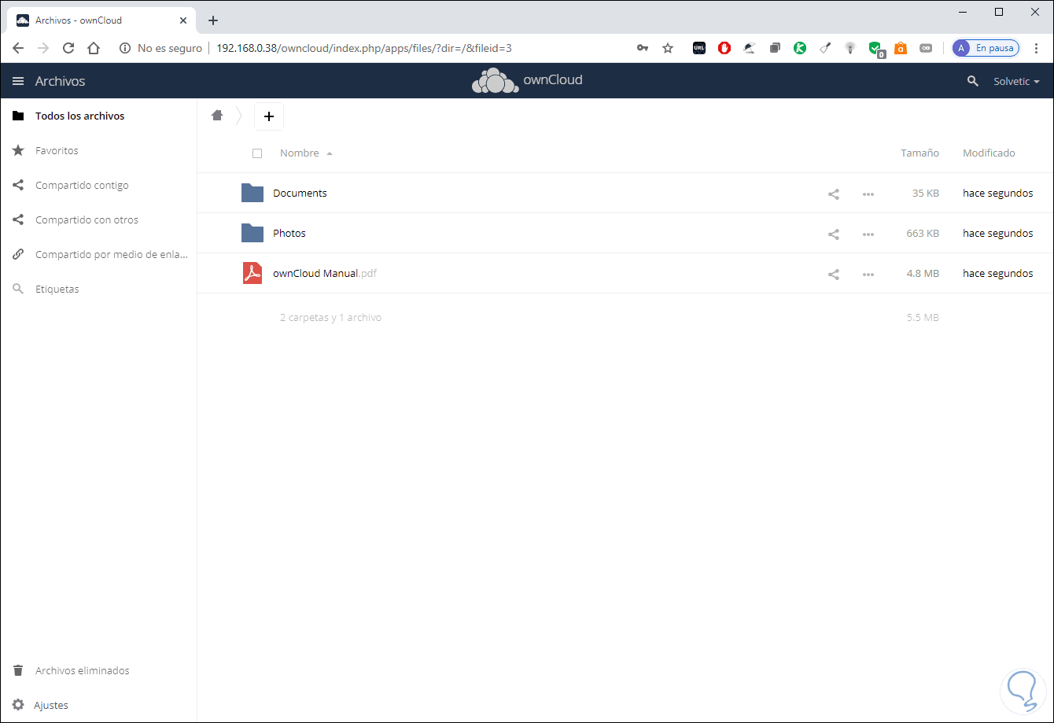Reload the page with the refresh button

tap(68, 48)
